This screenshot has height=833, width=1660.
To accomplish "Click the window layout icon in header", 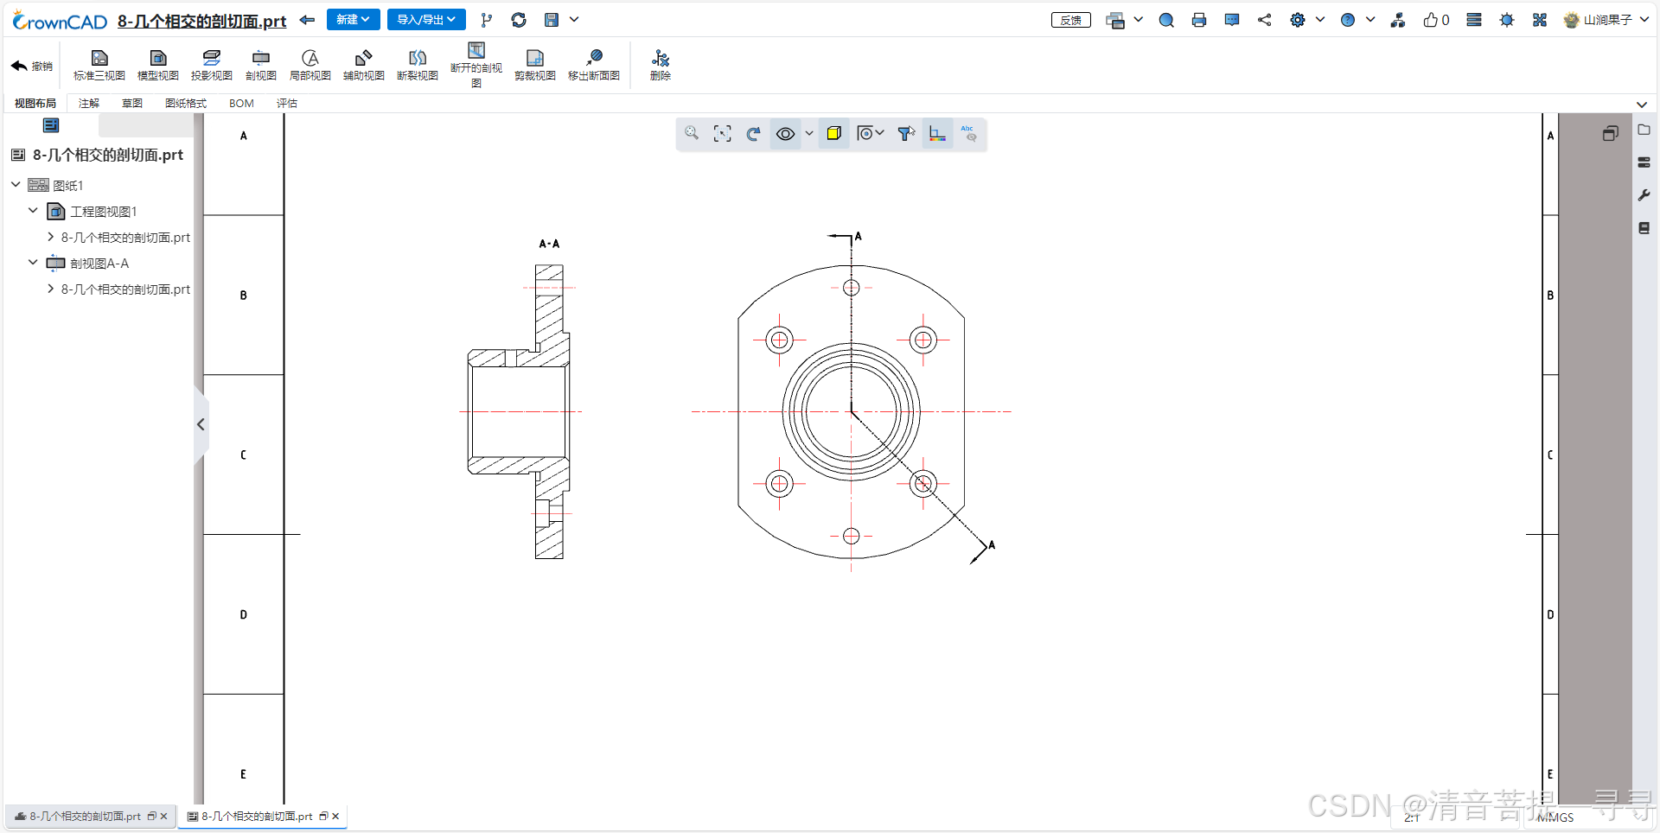I will [1115, 20].
